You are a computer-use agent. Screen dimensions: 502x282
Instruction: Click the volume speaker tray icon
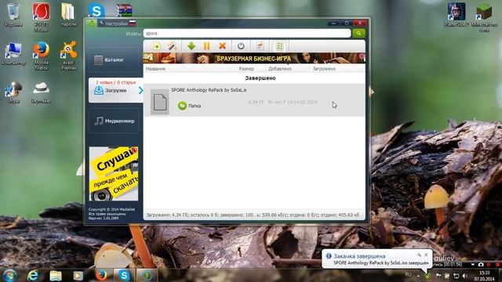click(465, 276)
